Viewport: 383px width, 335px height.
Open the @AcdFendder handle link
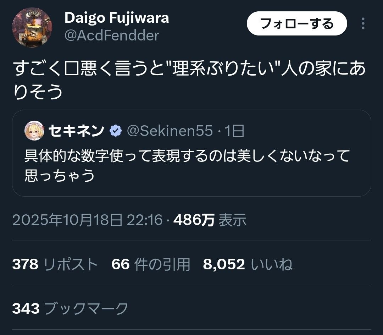[x=112, y=35]
